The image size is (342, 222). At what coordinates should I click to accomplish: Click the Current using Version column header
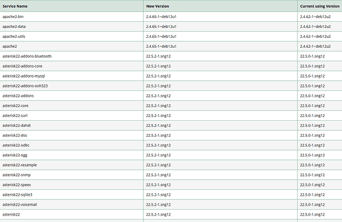(x=320, y=6)
